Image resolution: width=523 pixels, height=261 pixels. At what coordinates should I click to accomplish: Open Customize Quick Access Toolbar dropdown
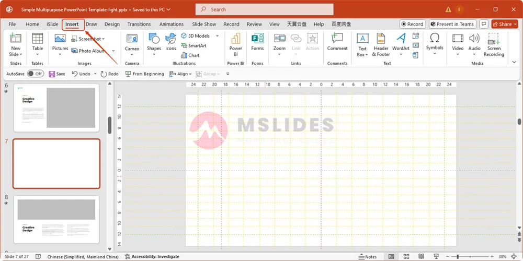pyautogui.click(x=228, y=74)
